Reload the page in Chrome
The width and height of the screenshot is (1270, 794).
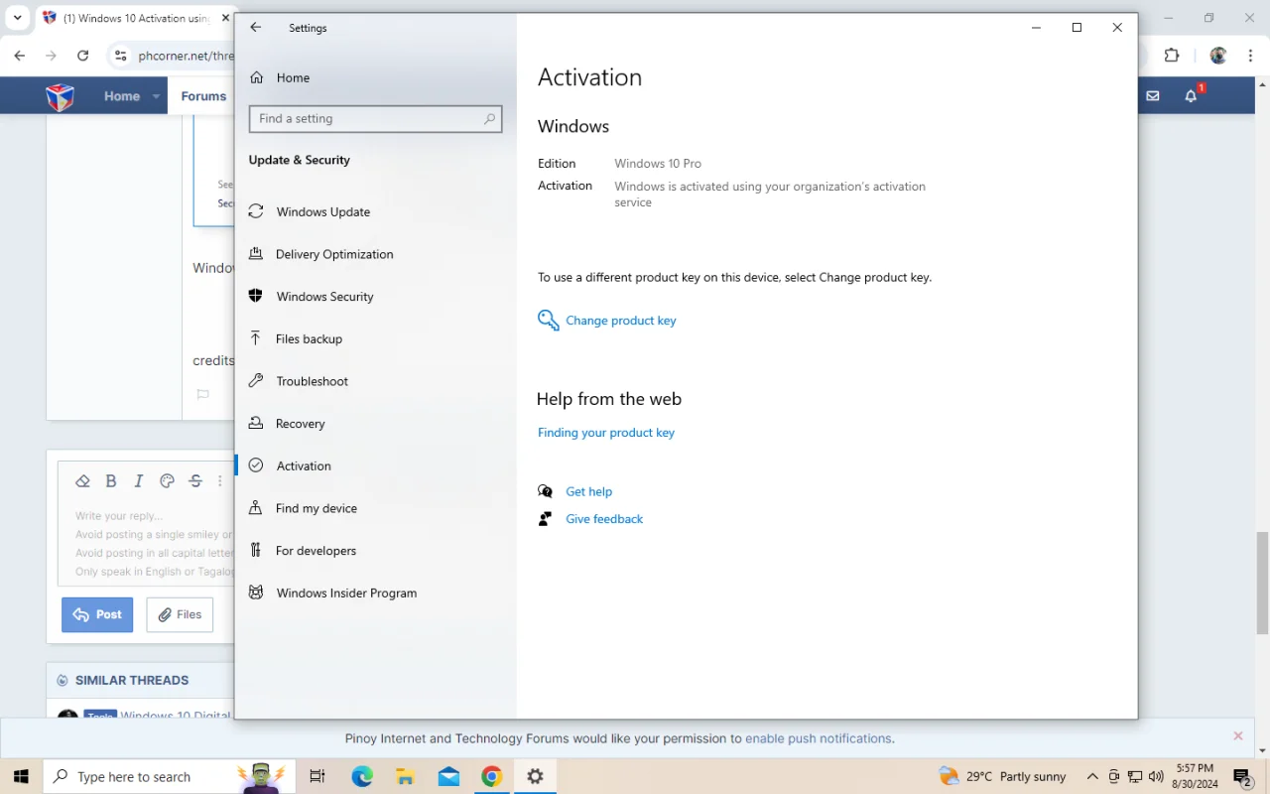[x=82, y=56]
